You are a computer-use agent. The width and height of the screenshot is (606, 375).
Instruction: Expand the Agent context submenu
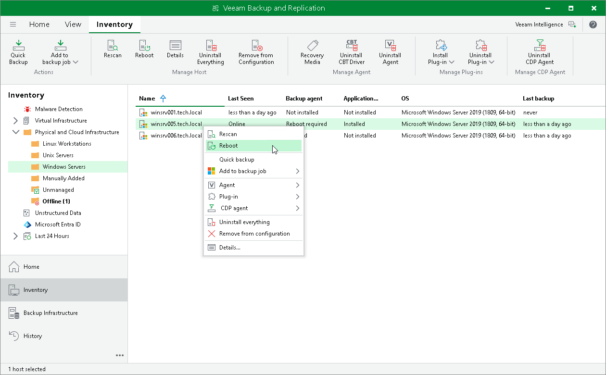coord(298,185)
